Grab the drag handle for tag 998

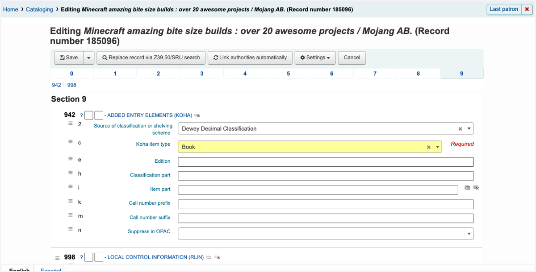[x=57, y=258]
